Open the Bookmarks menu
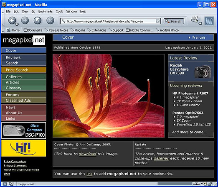This screenshot has height=187, width=218. coord(46,11)
